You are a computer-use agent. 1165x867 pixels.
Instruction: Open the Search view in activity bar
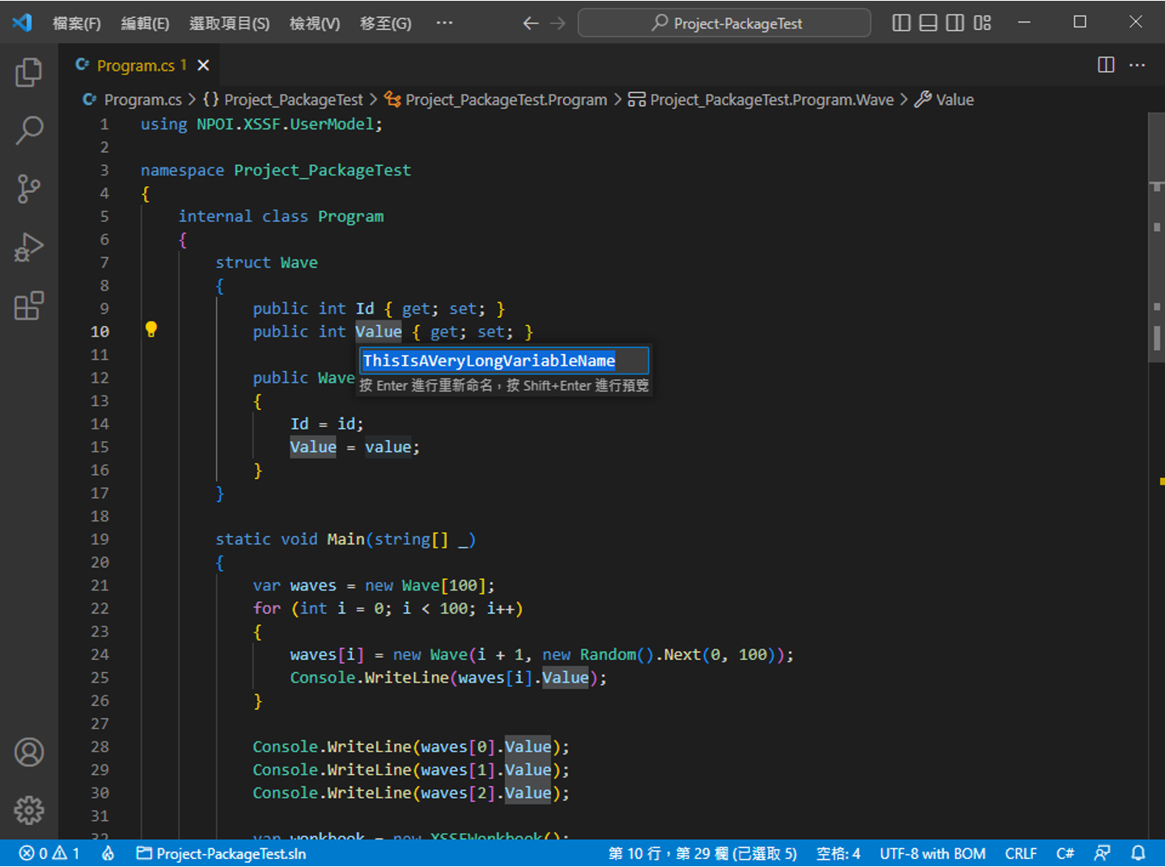click(29, 130)
